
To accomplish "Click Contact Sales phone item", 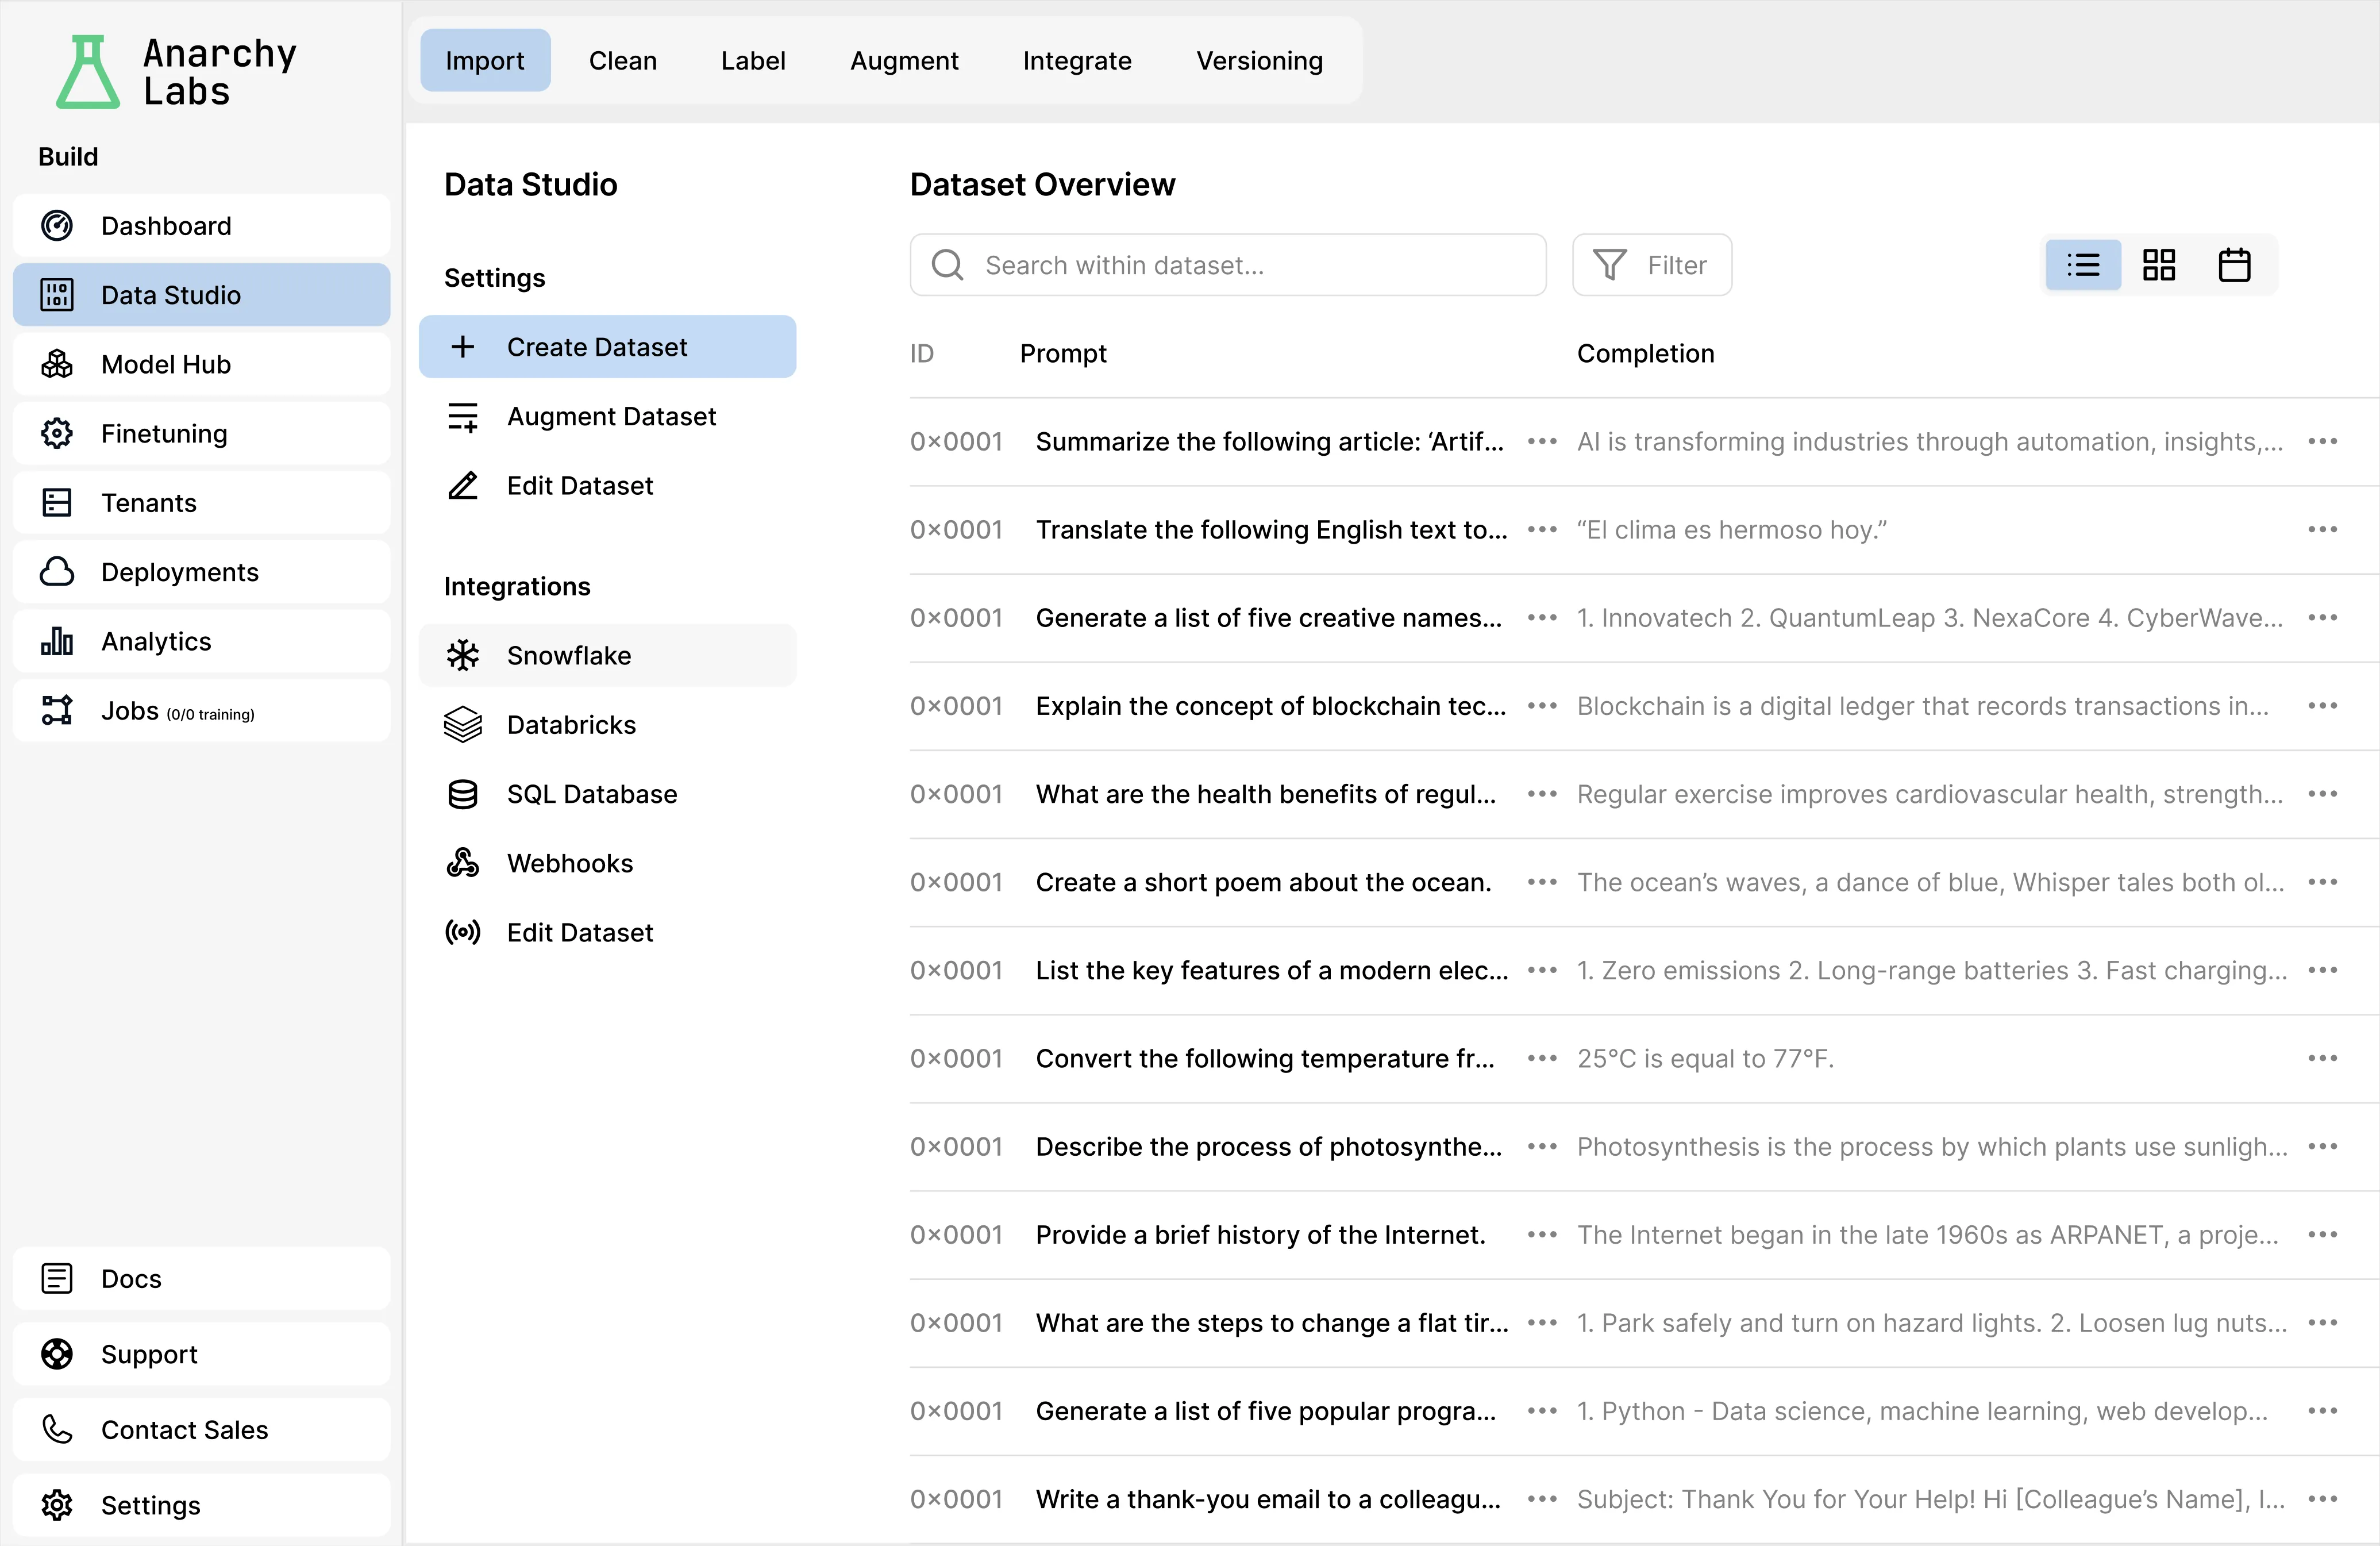I will [x=202, y=1429].
